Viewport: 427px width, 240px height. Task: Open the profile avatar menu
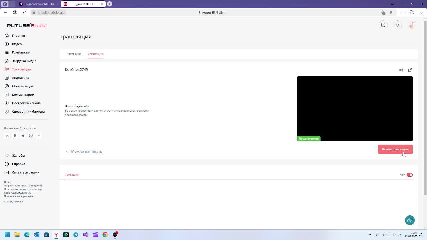click(412, 25)
